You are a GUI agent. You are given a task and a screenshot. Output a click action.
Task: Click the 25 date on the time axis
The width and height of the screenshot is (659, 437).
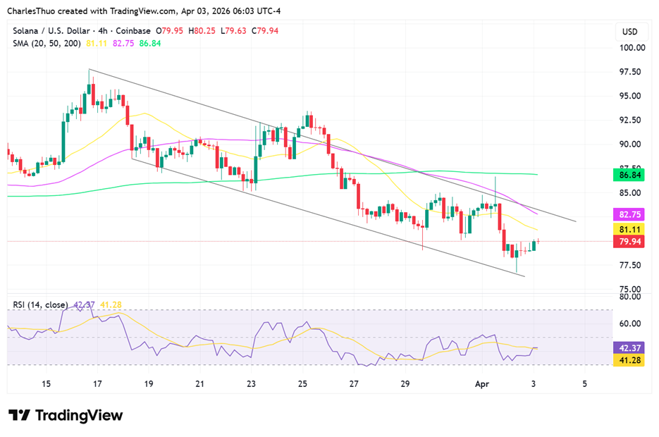click(302, 384)
